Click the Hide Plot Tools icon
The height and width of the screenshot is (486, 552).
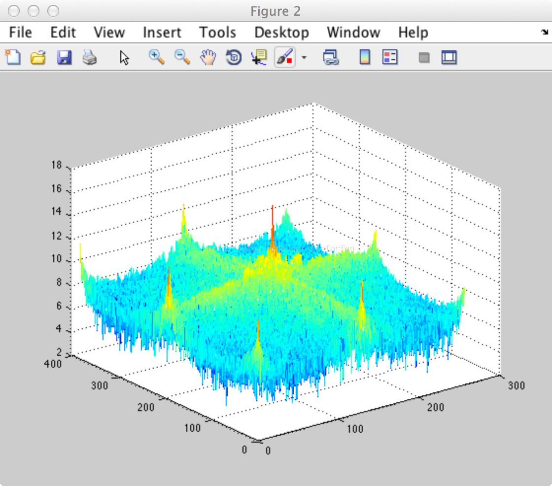click(x=424, y=57)
